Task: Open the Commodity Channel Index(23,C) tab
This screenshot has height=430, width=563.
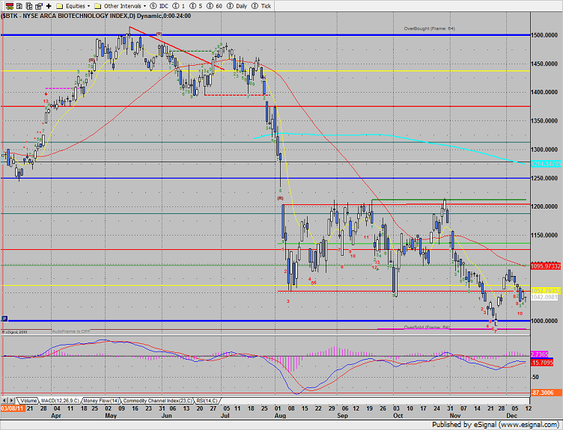Action: (x=158, y=401)
